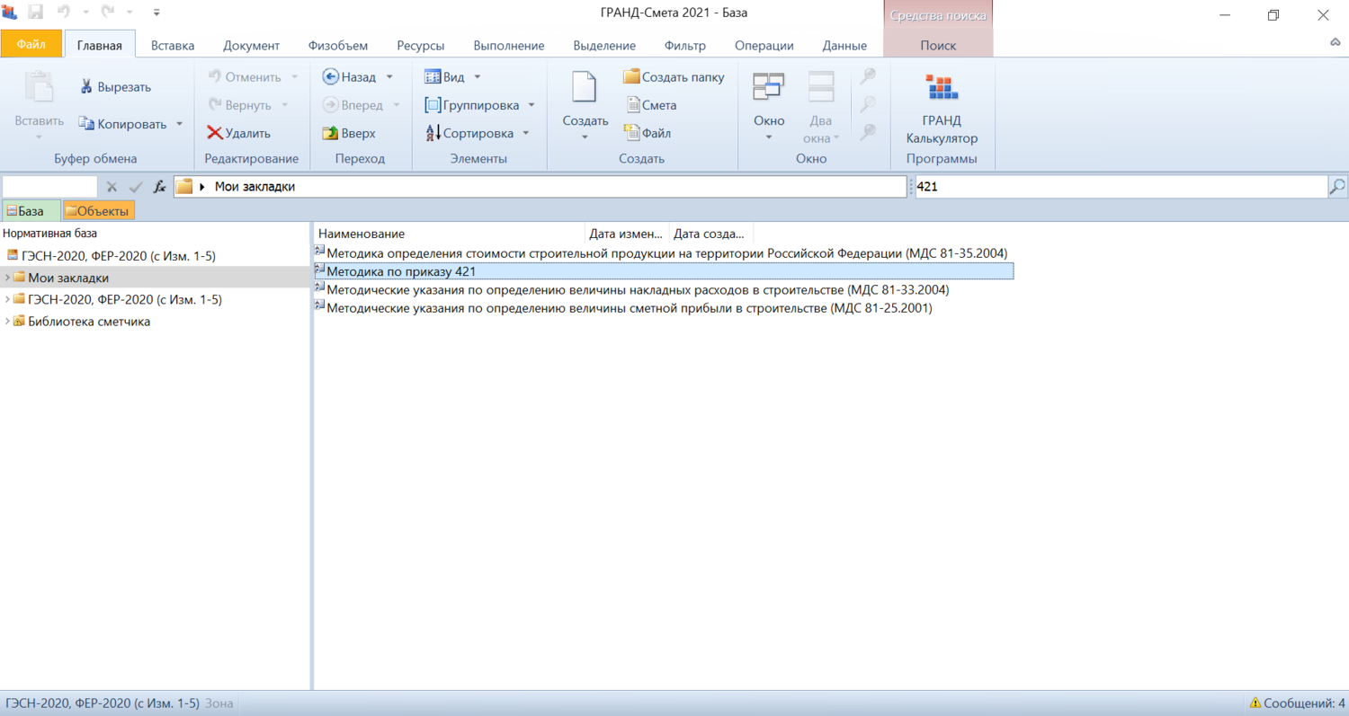Create a folder with Создать папку
The width and height of the screenshot is (1349, 716).
[x=674, y=77]
